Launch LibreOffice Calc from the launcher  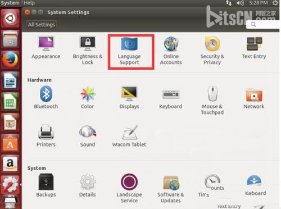point(10,102)
